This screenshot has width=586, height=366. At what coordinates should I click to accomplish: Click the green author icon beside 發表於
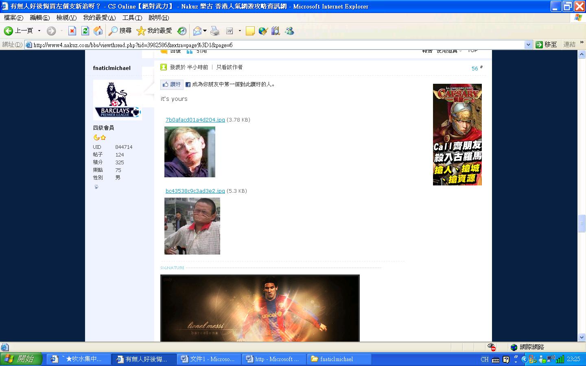[x=164, y=67]
